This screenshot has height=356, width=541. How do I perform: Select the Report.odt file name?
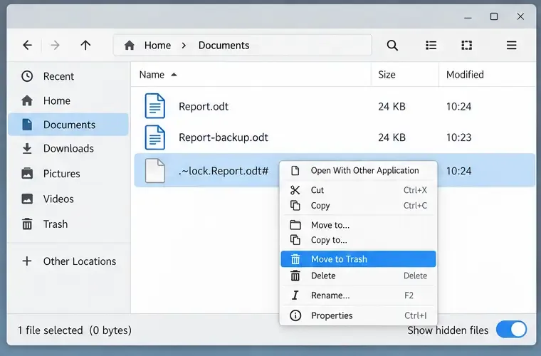(x=204, y=106)
